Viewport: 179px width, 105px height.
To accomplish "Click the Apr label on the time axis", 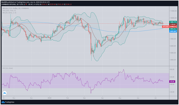I will tap(103, 98).
